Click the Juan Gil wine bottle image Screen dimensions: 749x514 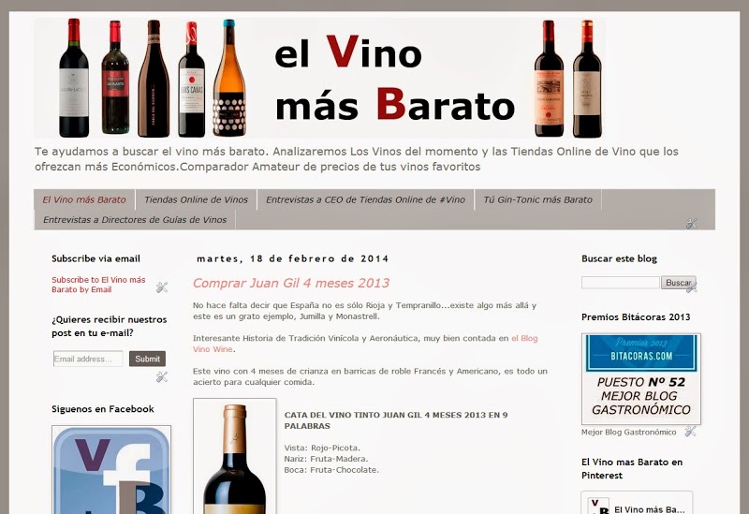(235, 456)
